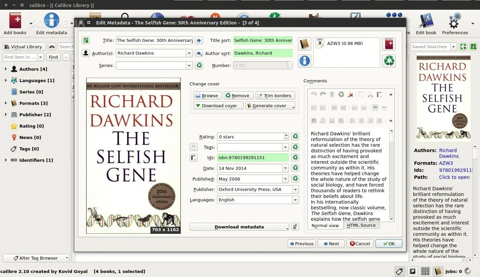Open the Date calendar dropdown
This screenshot has height=277, width=480.
point(285,168)
